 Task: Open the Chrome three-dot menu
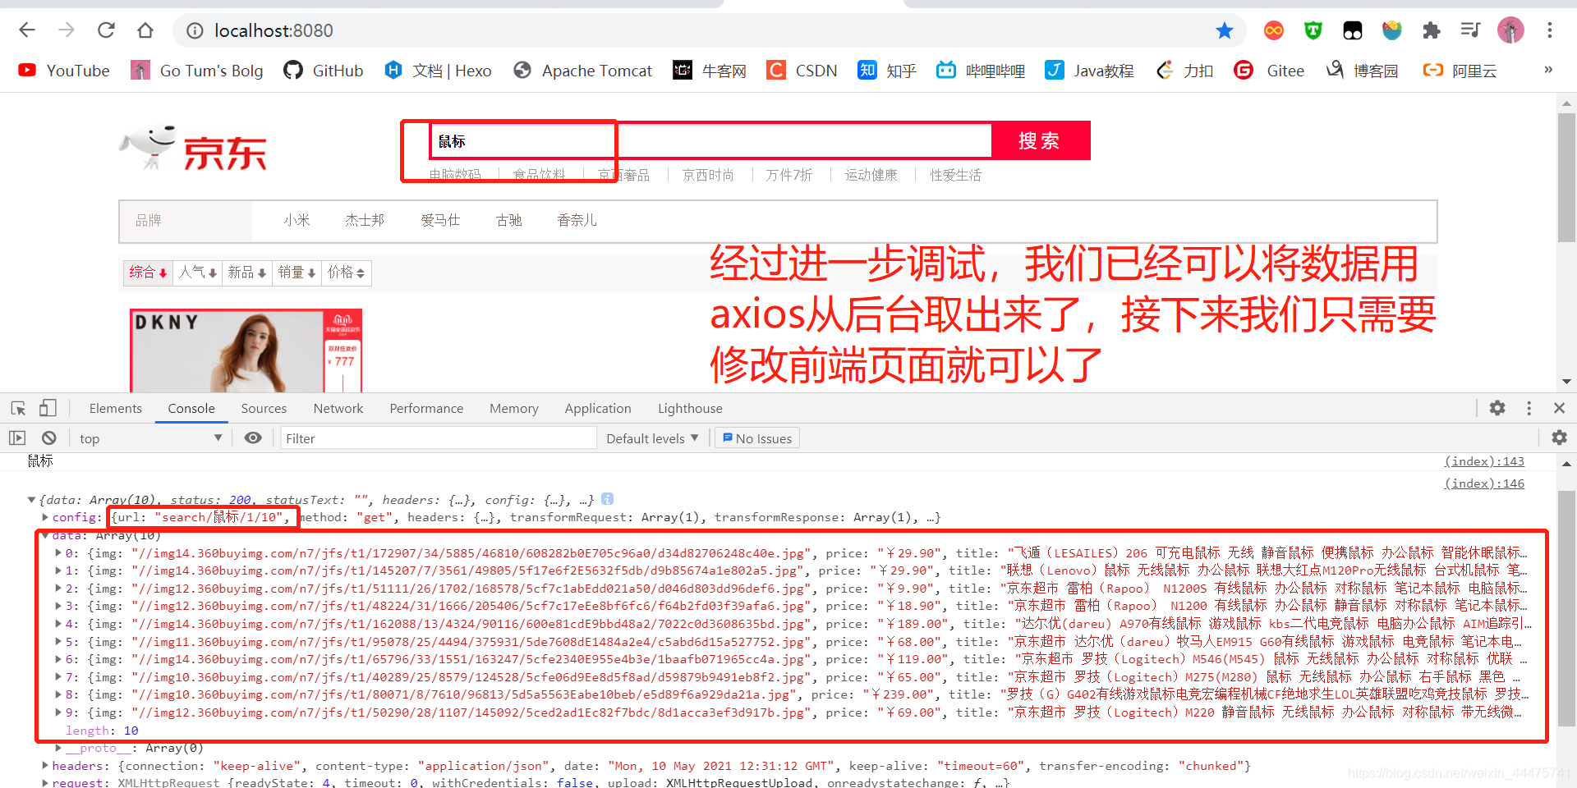1550,30
